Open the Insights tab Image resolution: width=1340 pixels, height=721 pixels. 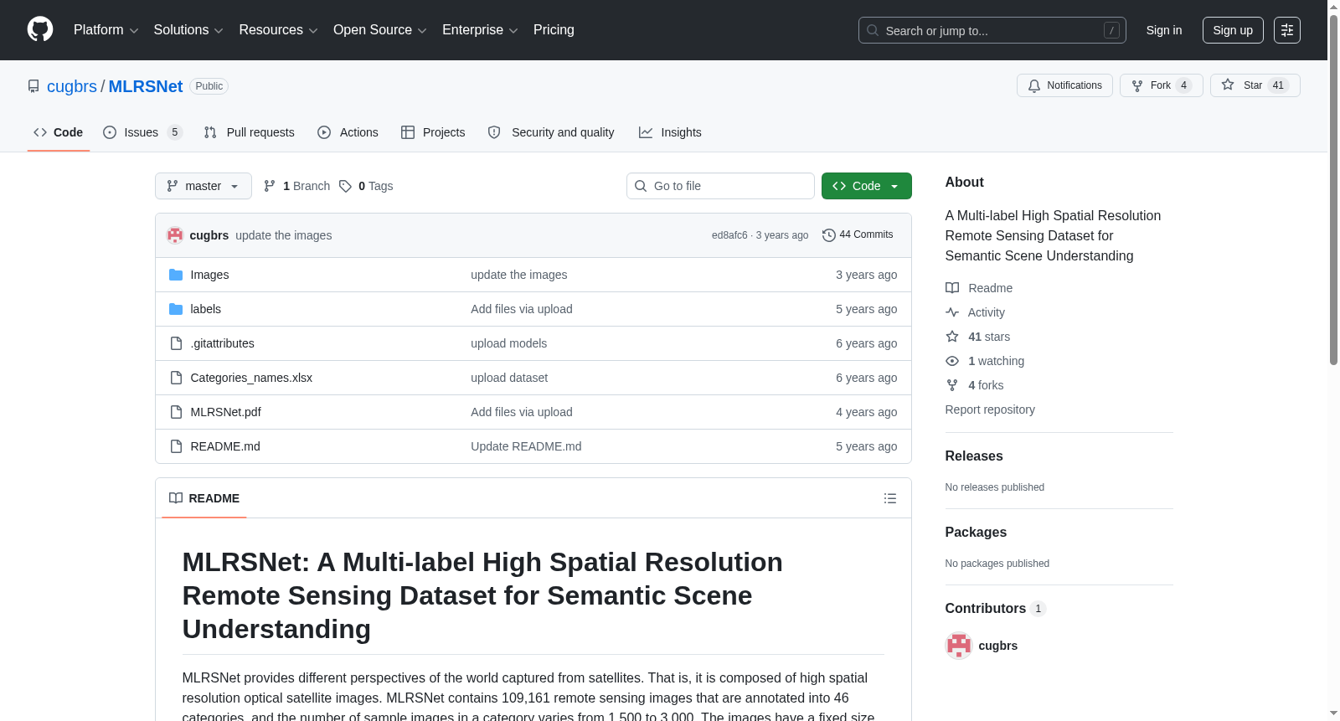pos(670,132)
